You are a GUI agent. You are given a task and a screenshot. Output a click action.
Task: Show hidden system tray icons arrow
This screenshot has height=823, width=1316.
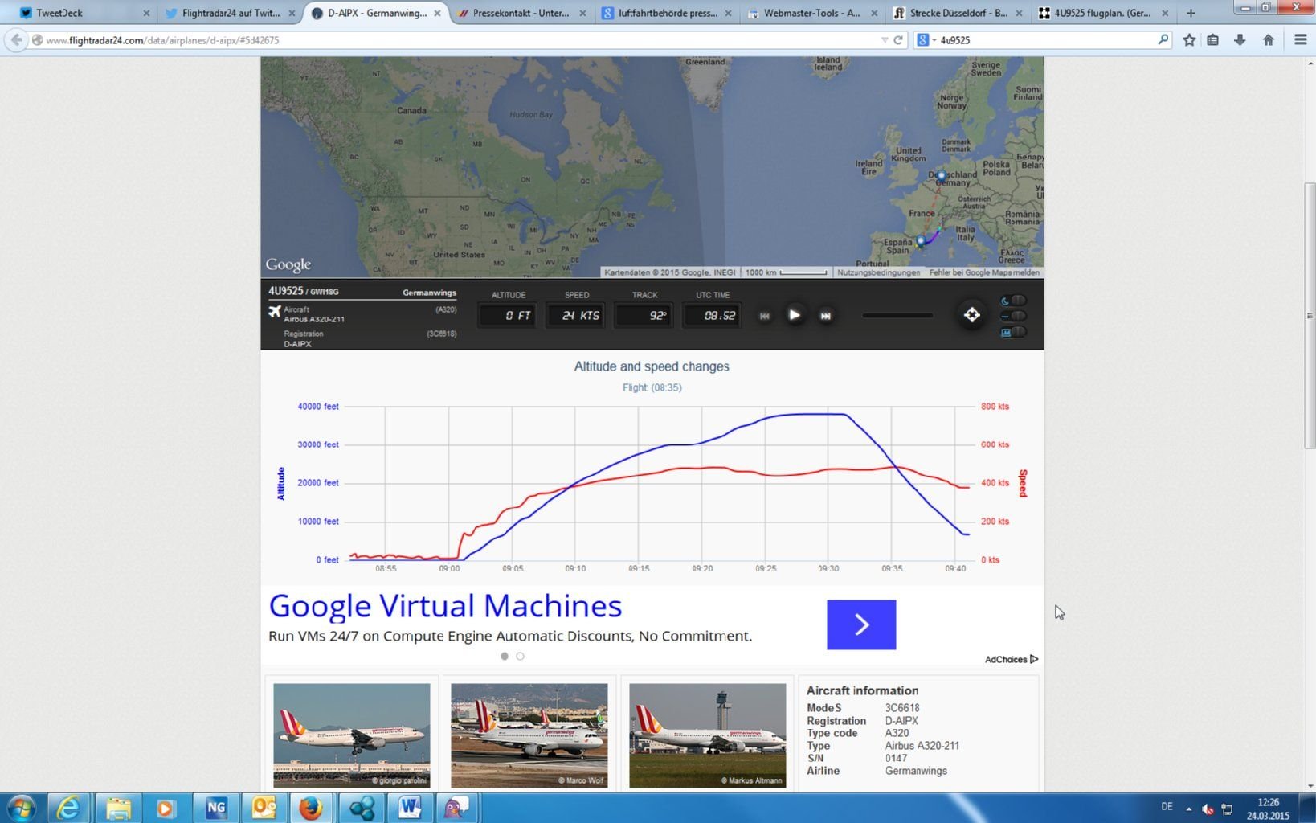(1189, 809)
